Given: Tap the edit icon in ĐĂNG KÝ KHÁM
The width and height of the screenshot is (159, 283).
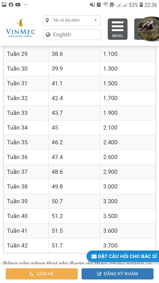Looking at the screenshot, I should pos(99,274).
